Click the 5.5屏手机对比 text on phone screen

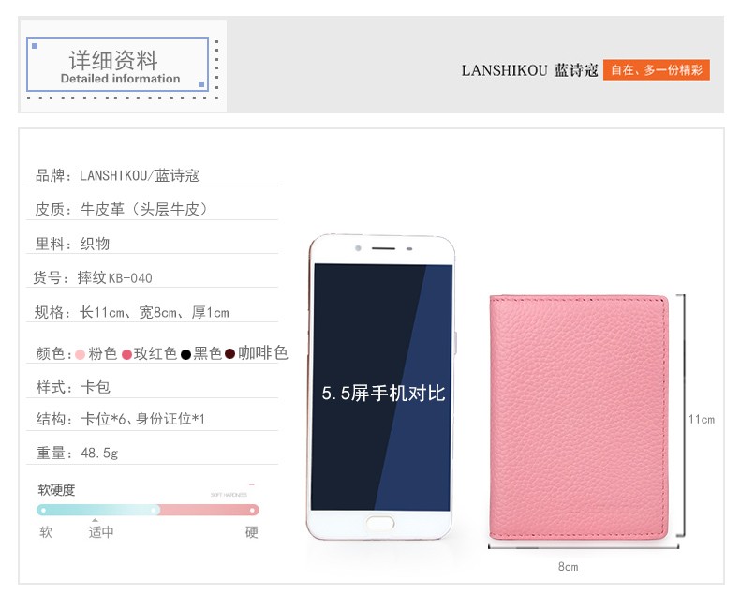(x=383, y=394)
